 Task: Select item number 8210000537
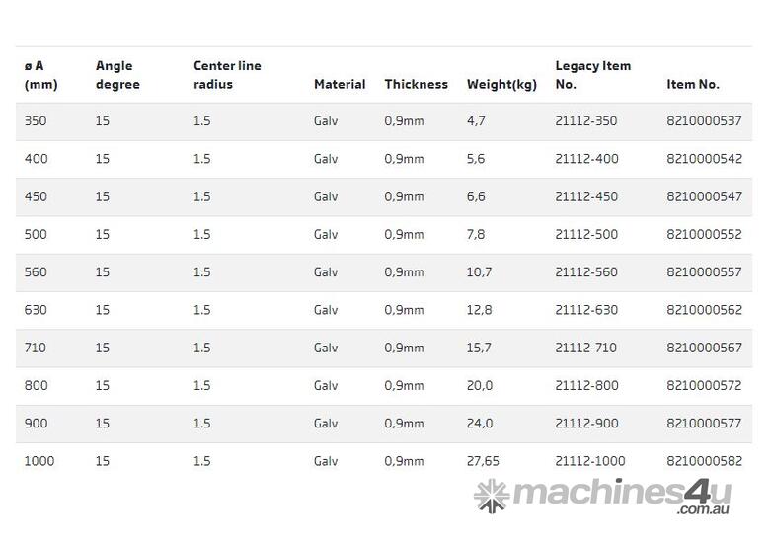pyautogui.click(x=704, y=121)
